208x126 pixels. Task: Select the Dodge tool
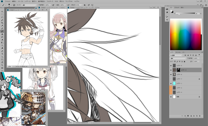pos(2,48)
